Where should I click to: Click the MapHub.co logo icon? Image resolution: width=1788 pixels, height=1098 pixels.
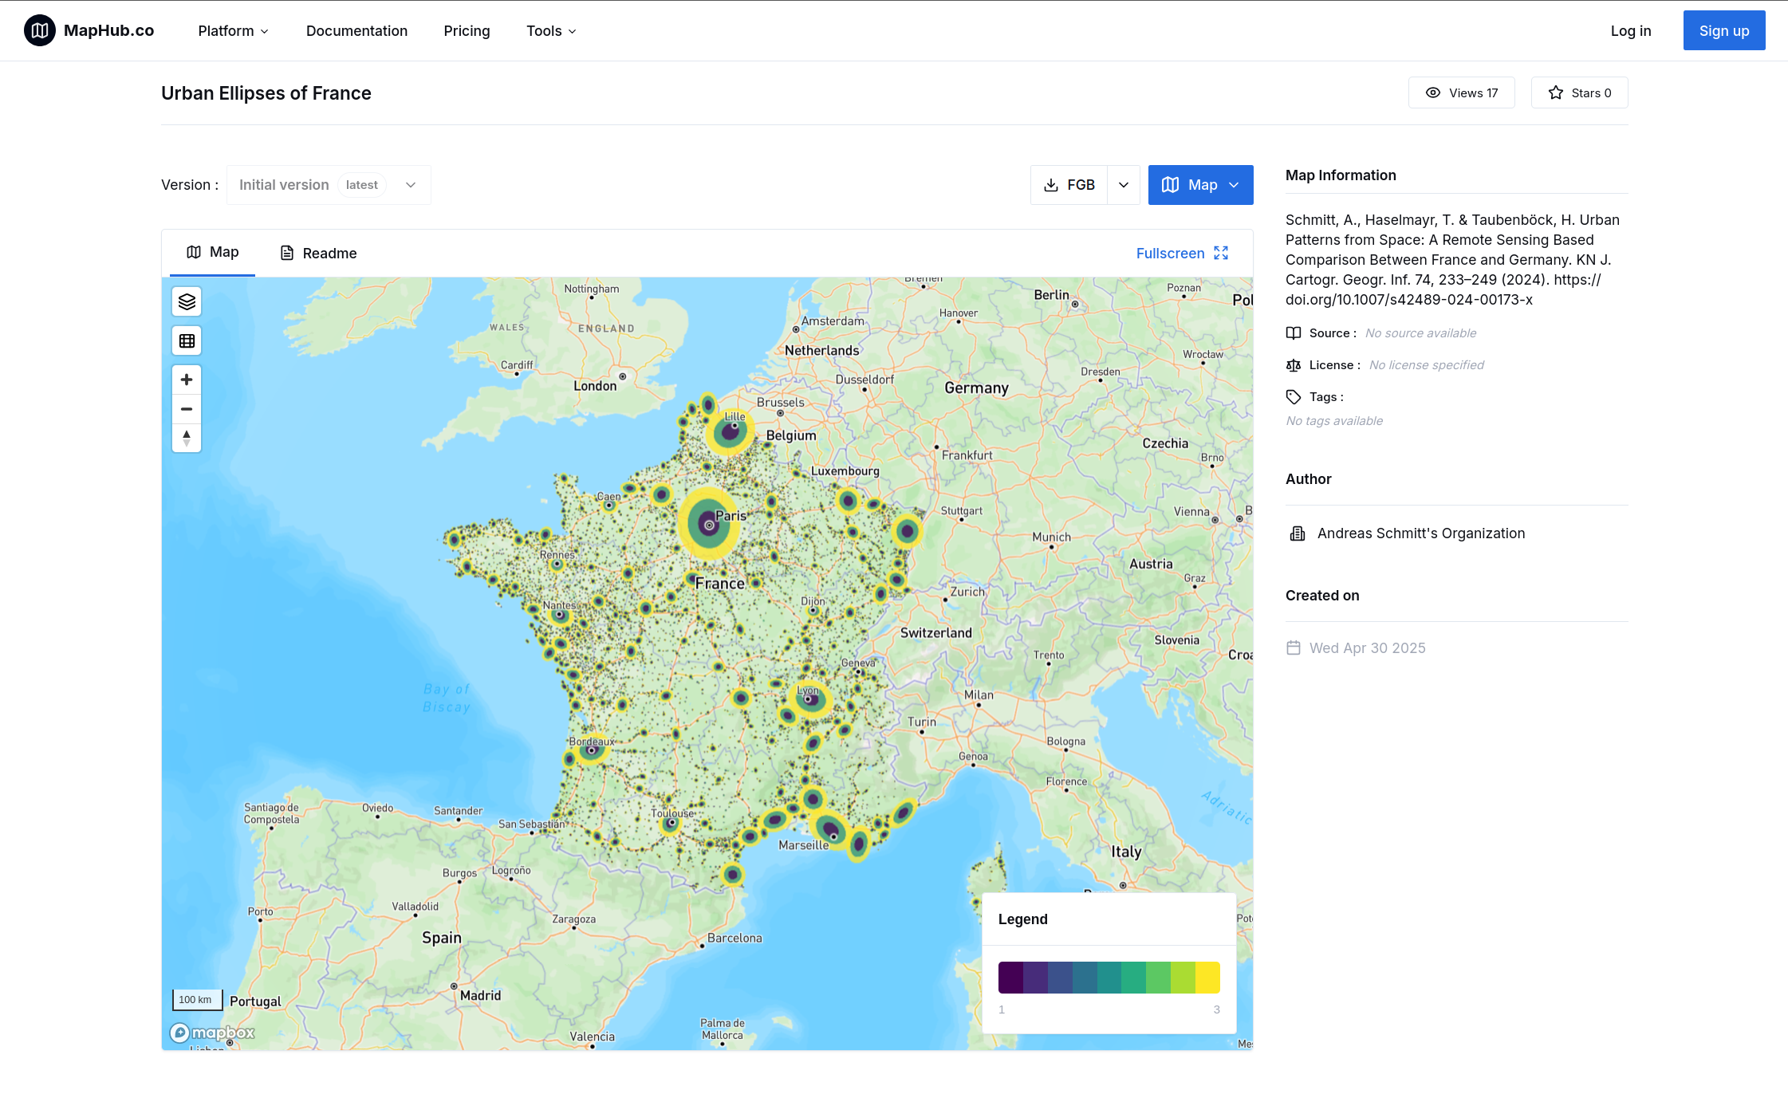(40, 30)
